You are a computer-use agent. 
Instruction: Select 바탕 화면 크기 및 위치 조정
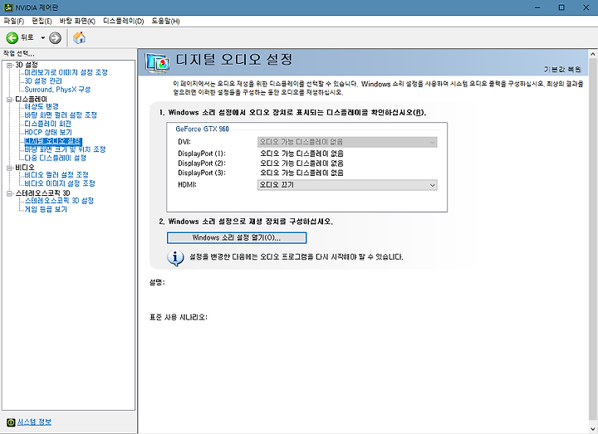65,149
